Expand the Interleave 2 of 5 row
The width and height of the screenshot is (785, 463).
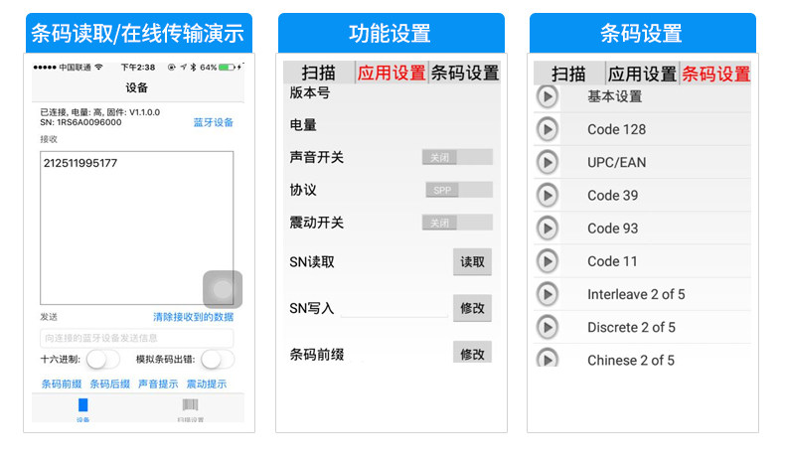(547, 294)
